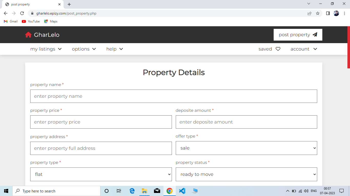Image resolution: width=350 pixels, height=196 pixels.
Task: Click the paper plane icon on post property
Action: tap(315, 35)
